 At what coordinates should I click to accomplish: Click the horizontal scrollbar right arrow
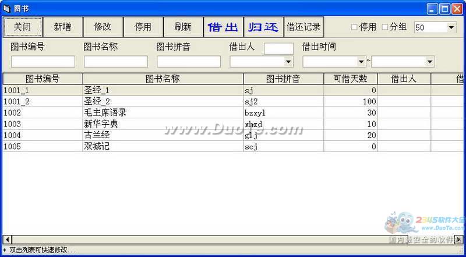click(x=459, y=240)
